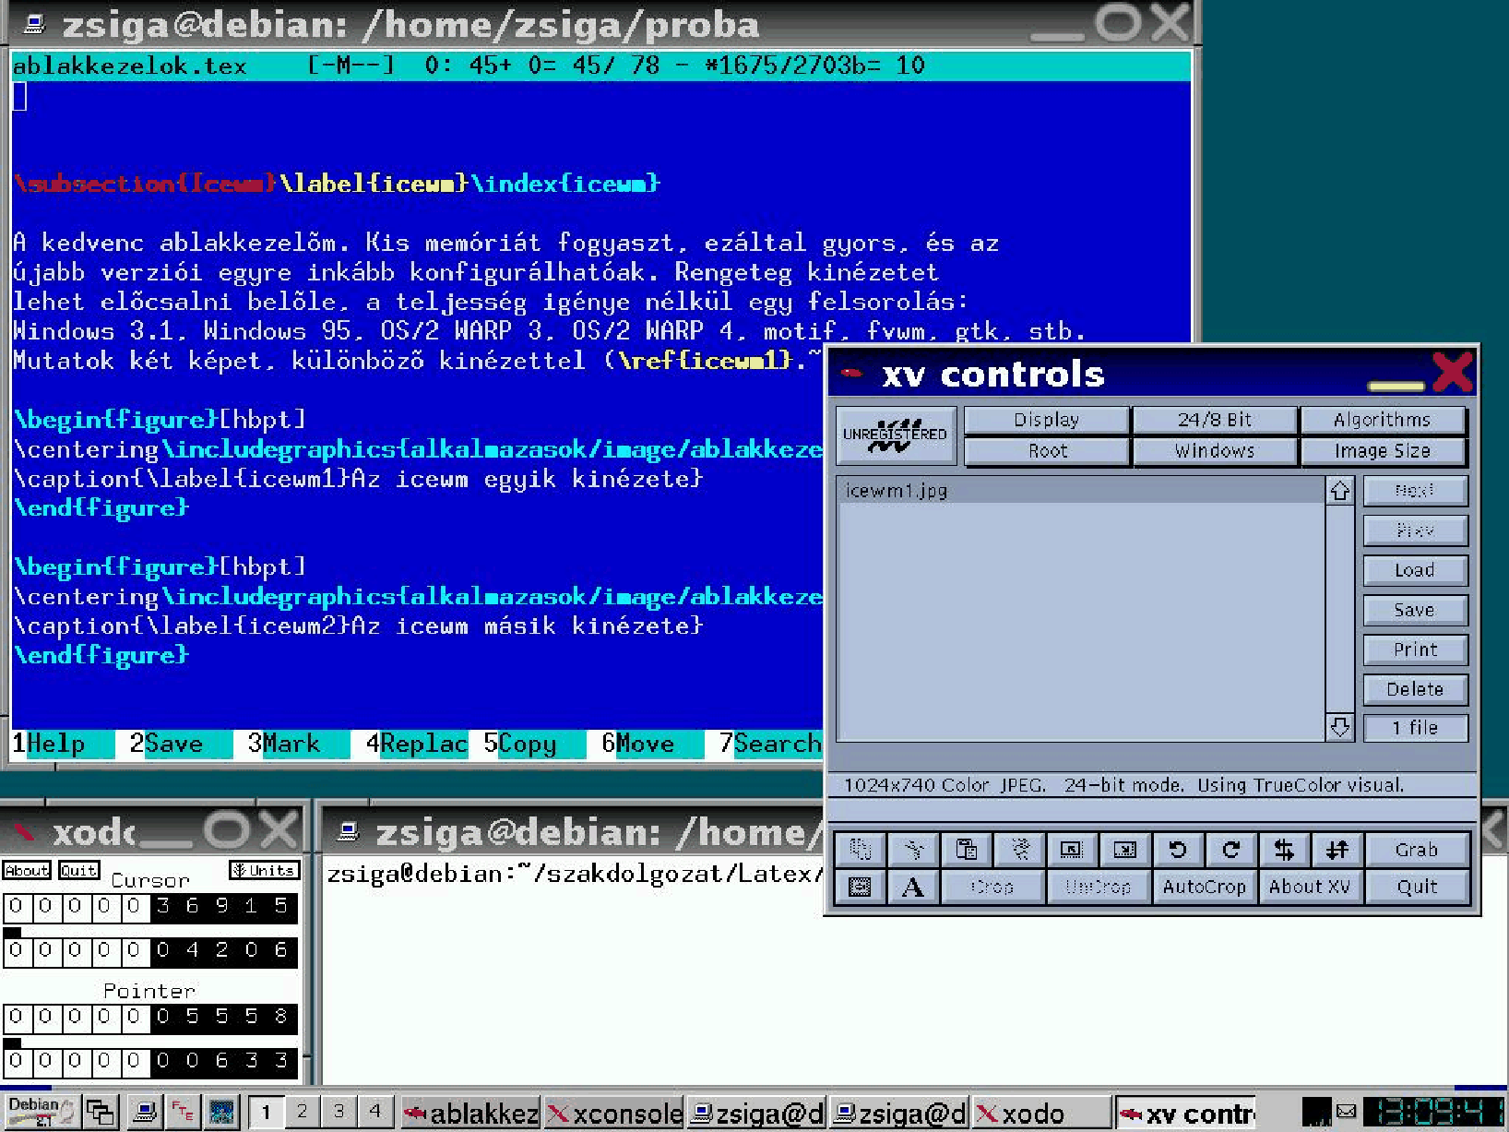Switch to workspace 1 on taskbar
The width and height of the screenshot is (1509, 1132).
[266, 1112]
